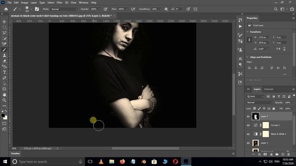Click the background color swatch
Screen dimensions: 296x166
point(6,118)
